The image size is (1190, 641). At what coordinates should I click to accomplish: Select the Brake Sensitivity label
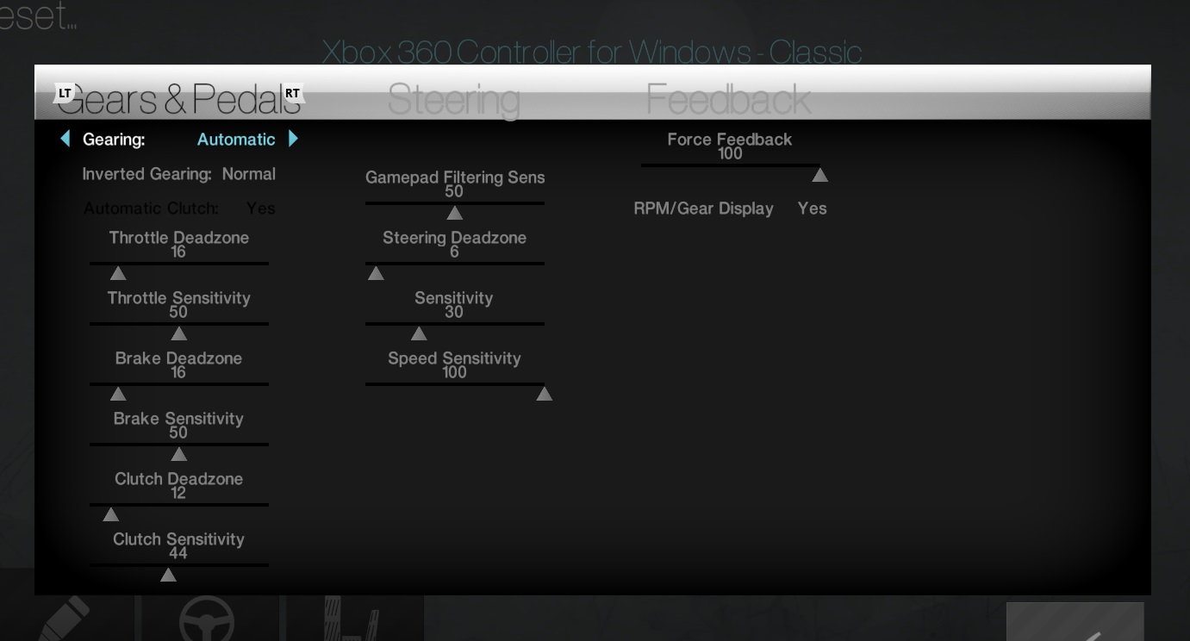tap(178, 419)
